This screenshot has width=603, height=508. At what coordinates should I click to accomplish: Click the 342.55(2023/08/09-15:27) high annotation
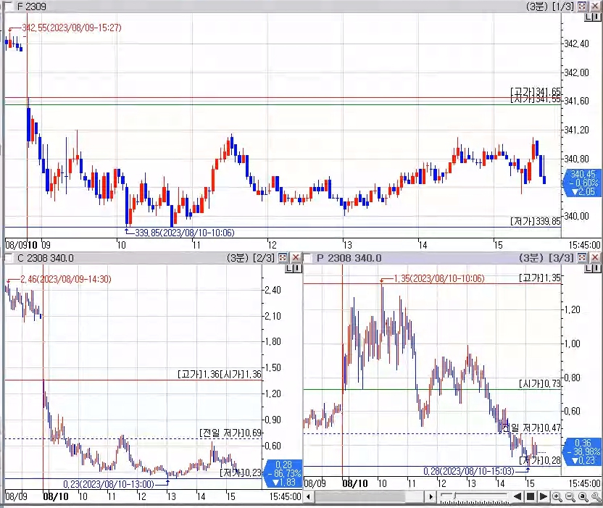pos(72,28)
